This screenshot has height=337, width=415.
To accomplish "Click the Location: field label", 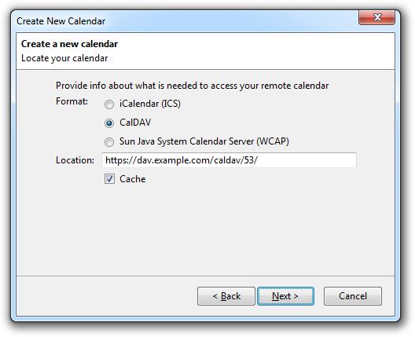I will point(75,160).
